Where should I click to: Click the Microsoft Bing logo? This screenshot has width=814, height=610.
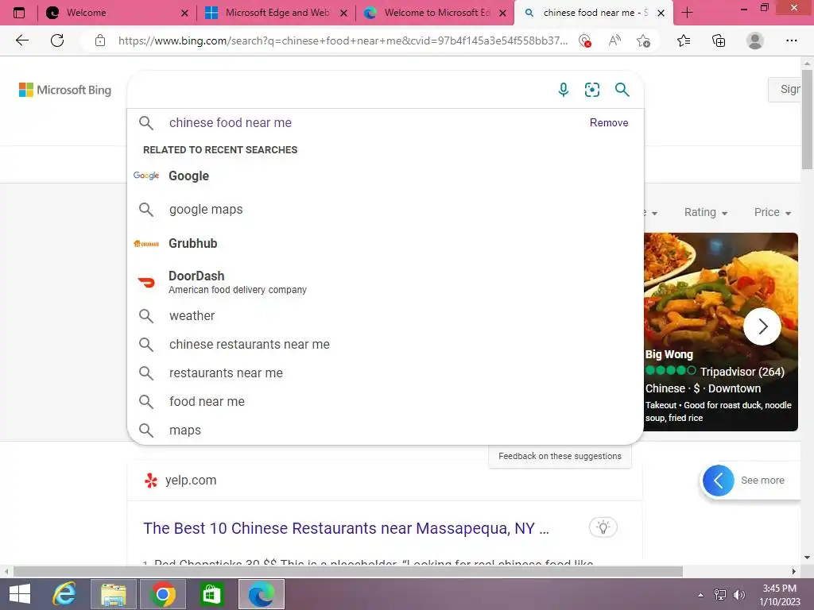(x=65, y=90)
